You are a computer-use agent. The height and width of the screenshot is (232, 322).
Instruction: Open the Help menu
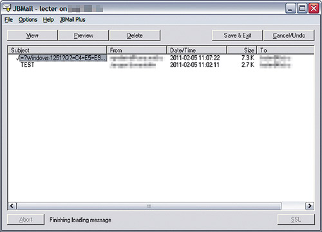(48, 20)
